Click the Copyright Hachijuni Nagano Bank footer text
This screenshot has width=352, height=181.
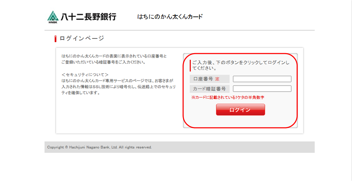point(99,147)
